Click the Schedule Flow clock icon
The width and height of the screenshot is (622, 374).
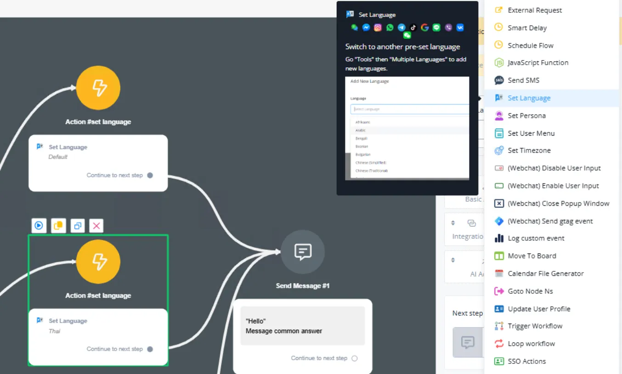[499, 45]
